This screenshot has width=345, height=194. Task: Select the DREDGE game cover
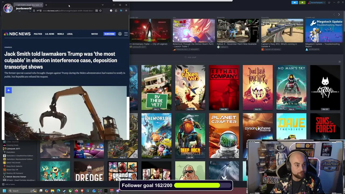[89, 171]
